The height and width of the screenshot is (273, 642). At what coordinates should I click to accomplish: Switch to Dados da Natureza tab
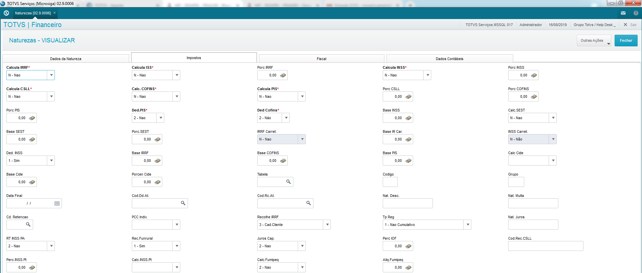[x=66, y=59]
